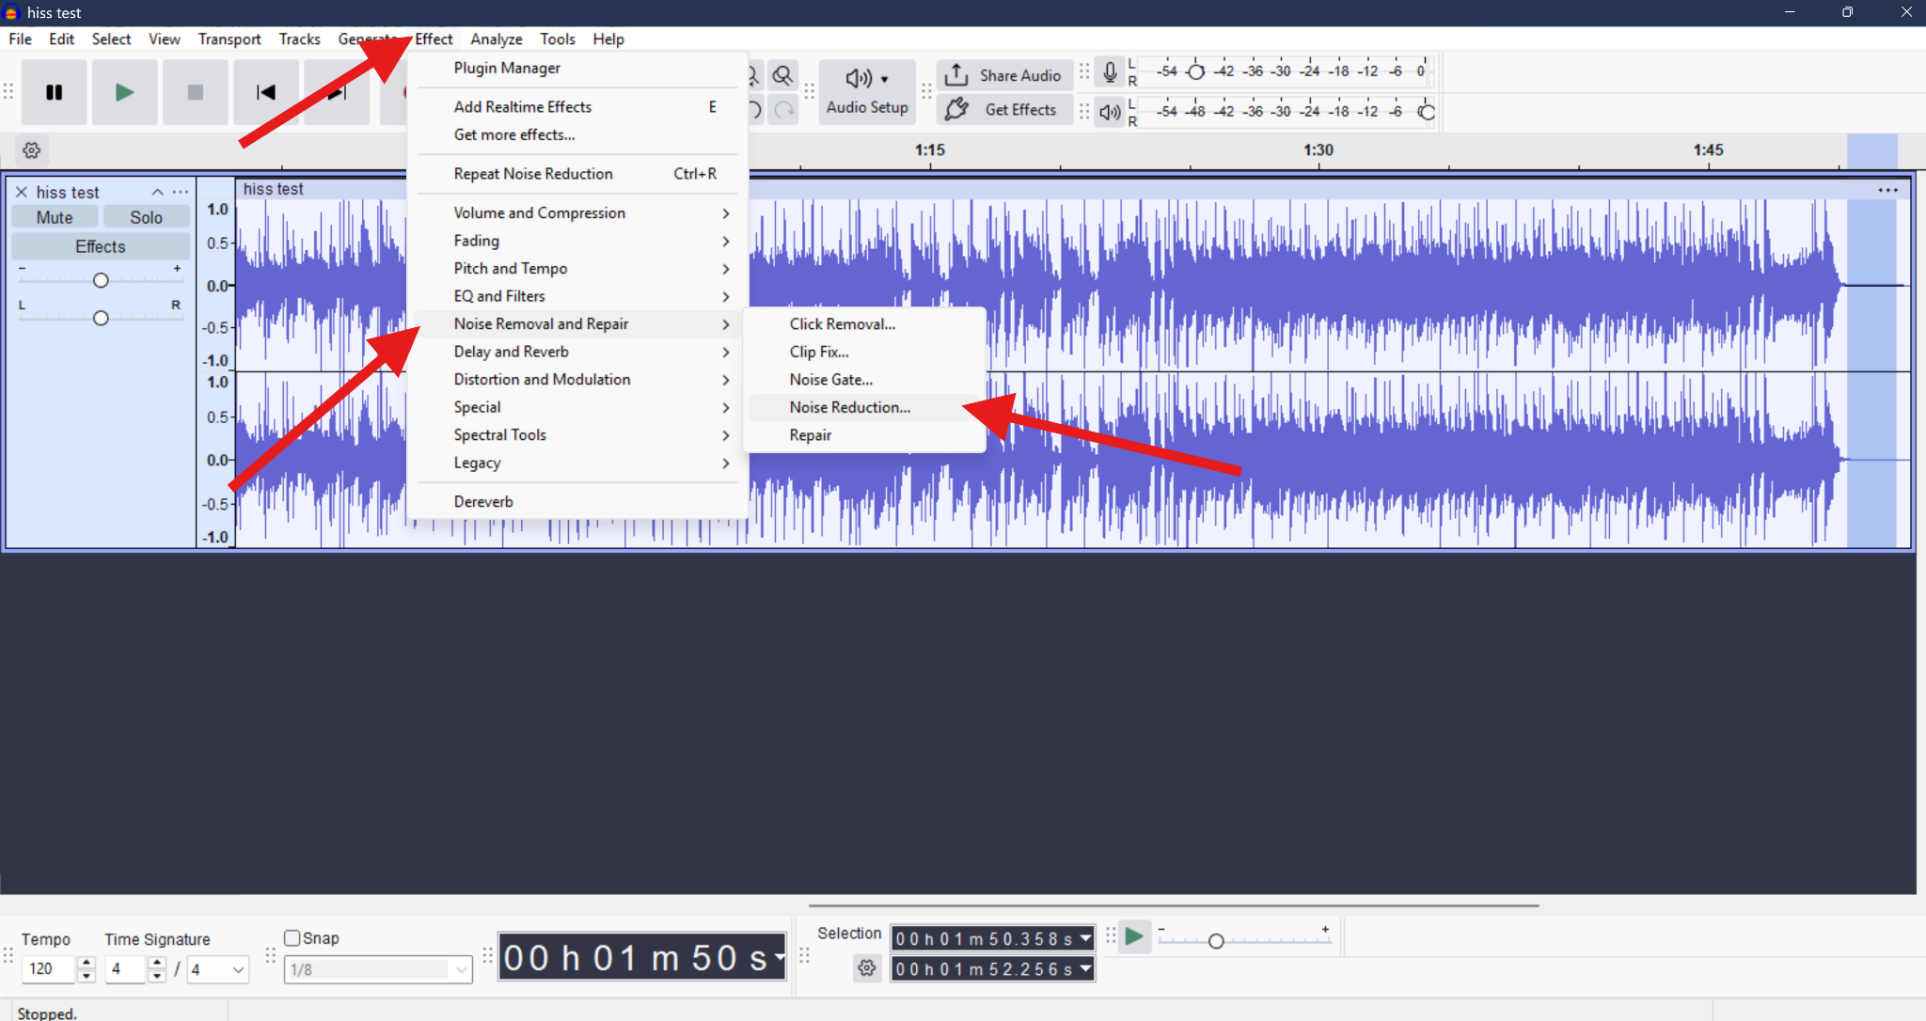The image size is (1926, 1021).
Task: Open the 1/8 snap interval dropdown
Action: (x=460, y=969)
